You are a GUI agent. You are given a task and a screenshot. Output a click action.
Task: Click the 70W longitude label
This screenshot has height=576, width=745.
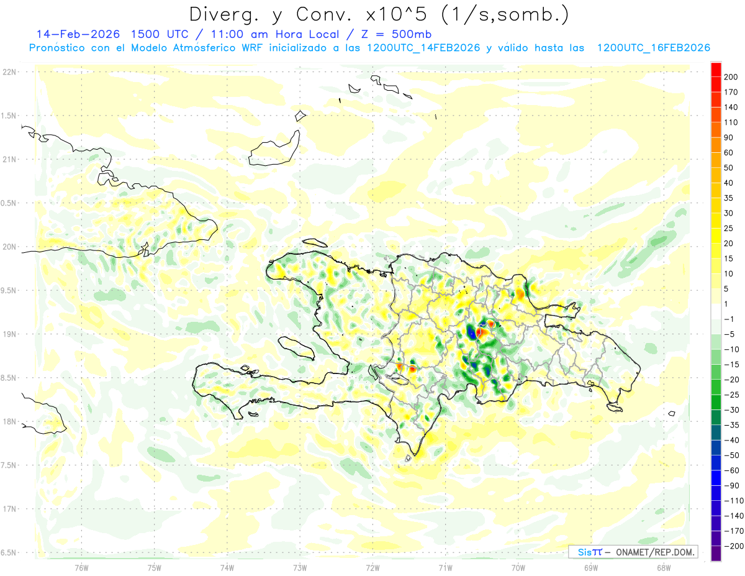pos(518,567)
